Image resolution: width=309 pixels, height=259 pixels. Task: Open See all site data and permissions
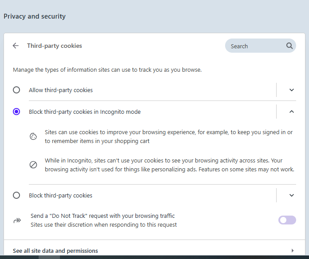[x=154, y=251]
